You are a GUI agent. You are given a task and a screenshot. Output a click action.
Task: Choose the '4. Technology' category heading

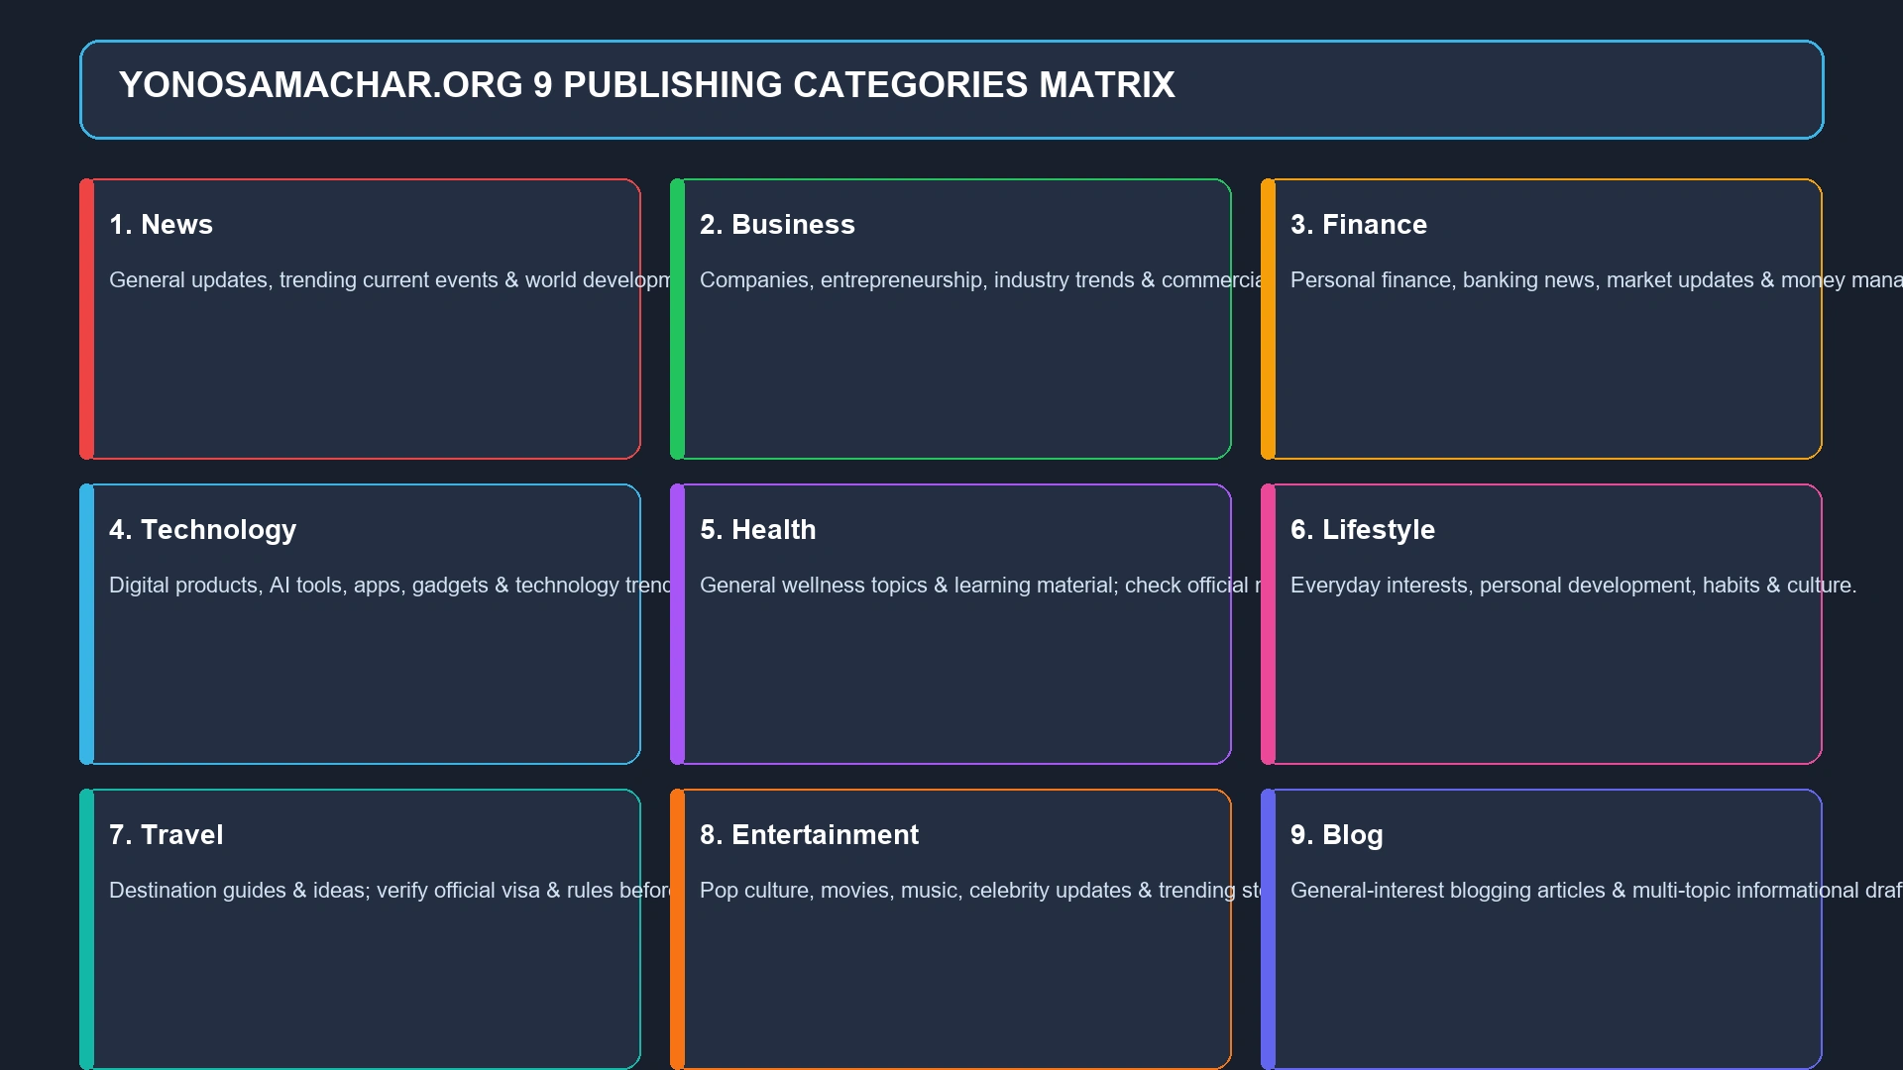coord(202,530)
